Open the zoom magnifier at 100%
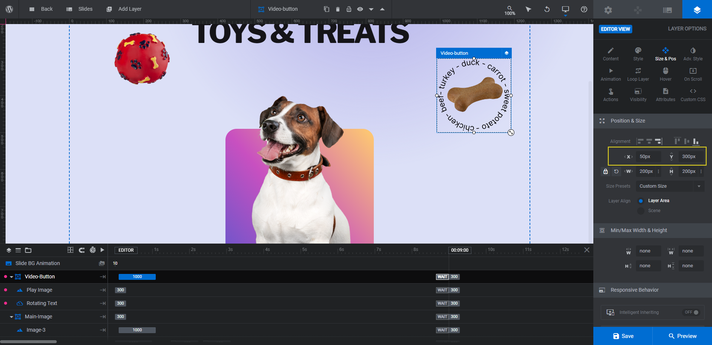The image size is (712, 345). coord(510,10)
